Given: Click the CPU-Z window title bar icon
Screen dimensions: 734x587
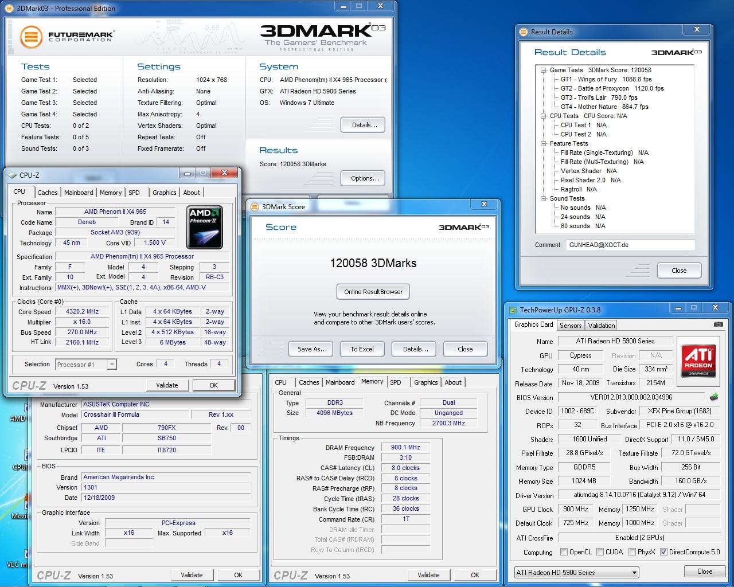Looking at the screenshot, I should [x=12, y=175].
